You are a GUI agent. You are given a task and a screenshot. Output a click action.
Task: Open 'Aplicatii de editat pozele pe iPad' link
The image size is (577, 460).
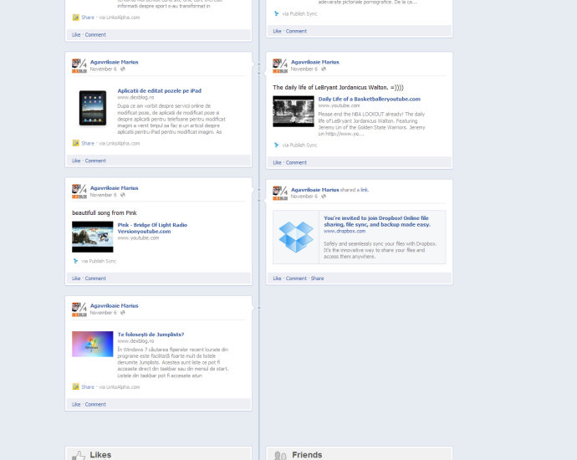pyautogui.click(x=160, y=90)
